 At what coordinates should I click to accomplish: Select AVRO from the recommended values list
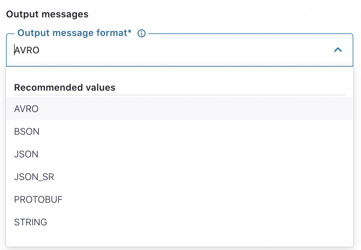26,109
